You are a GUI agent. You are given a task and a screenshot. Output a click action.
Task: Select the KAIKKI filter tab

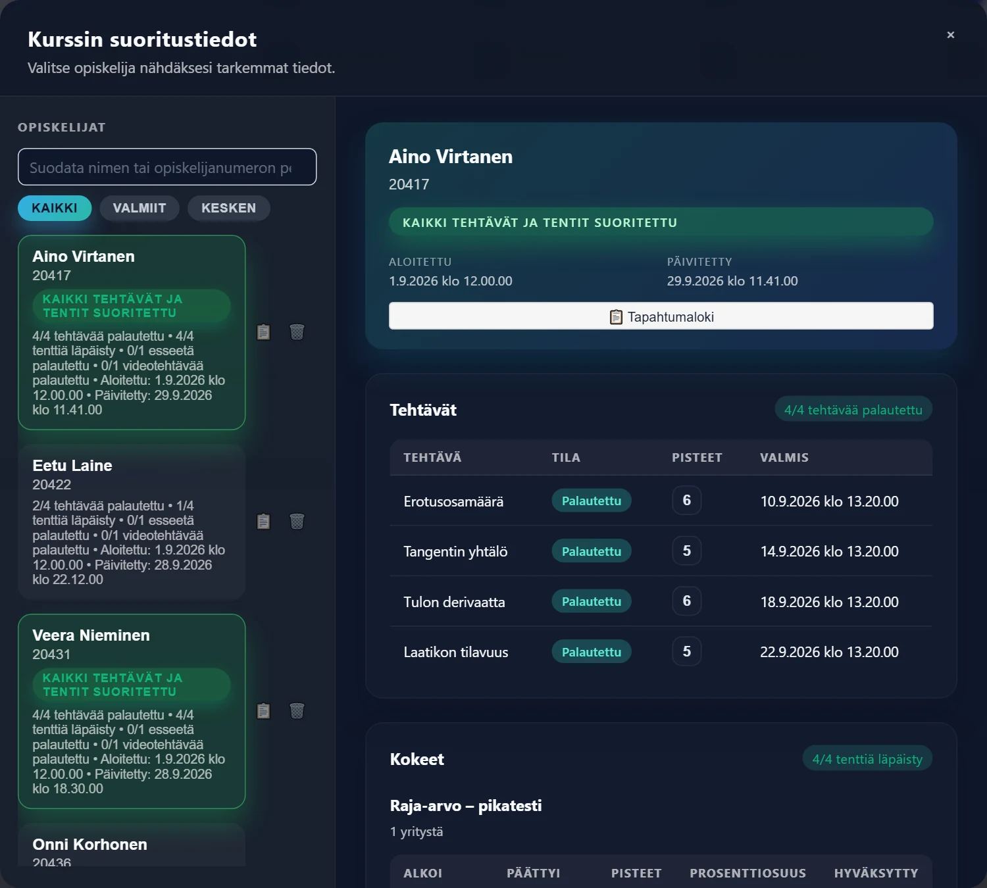coord(55,208)
